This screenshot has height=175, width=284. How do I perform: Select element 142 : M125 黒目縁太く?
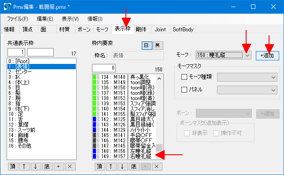[124, 119]
